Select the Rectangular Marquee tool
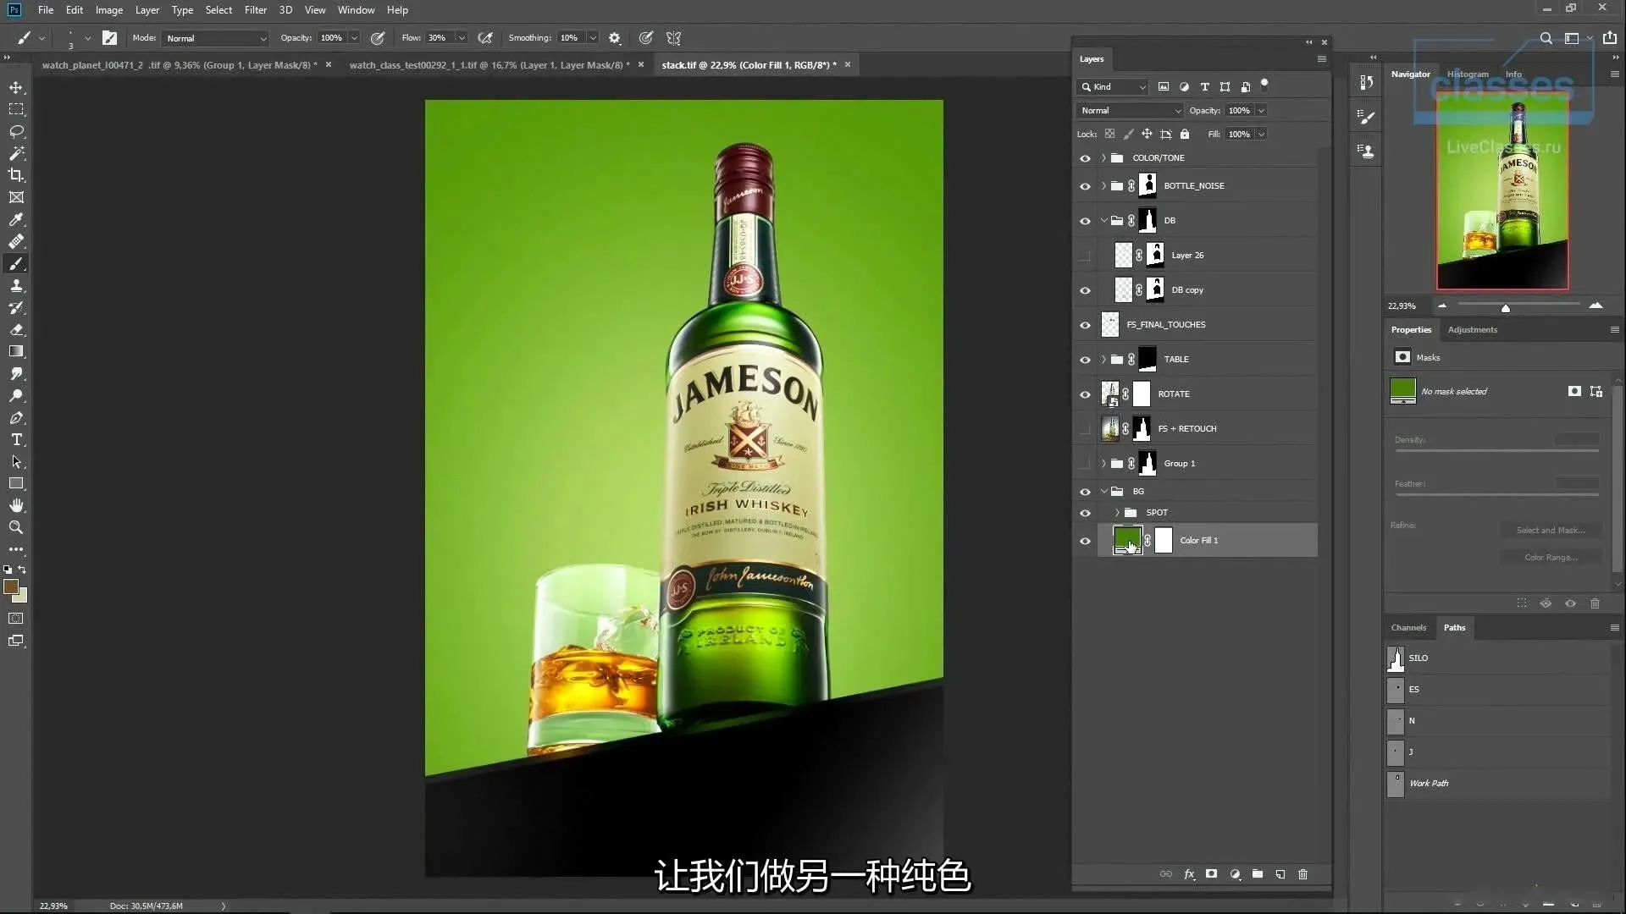 [x=16, y=110]
